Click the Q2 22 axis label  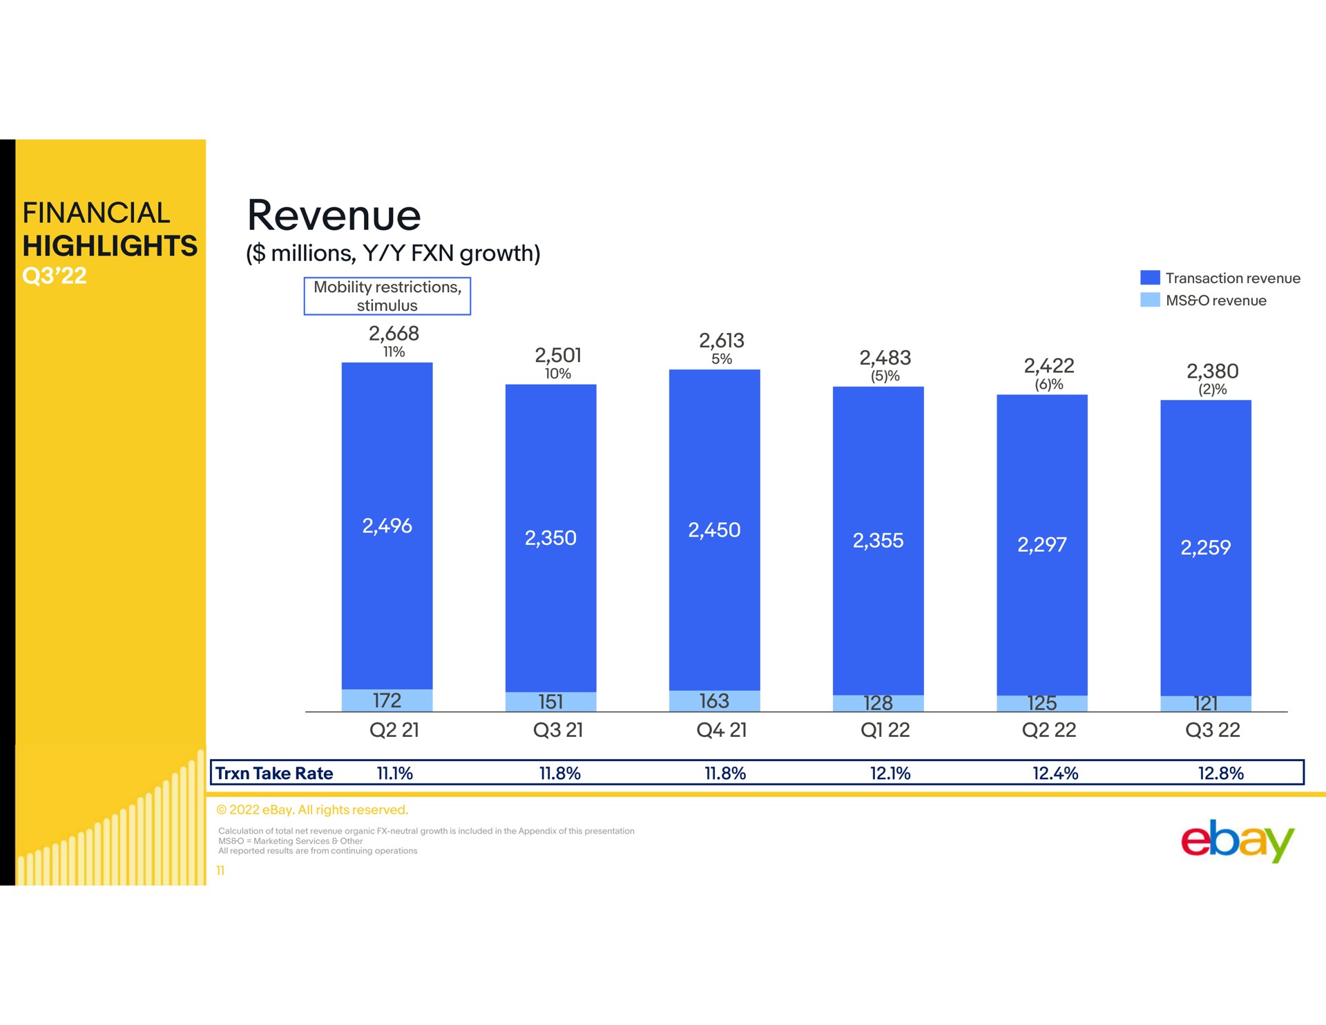coord(1049,730)
